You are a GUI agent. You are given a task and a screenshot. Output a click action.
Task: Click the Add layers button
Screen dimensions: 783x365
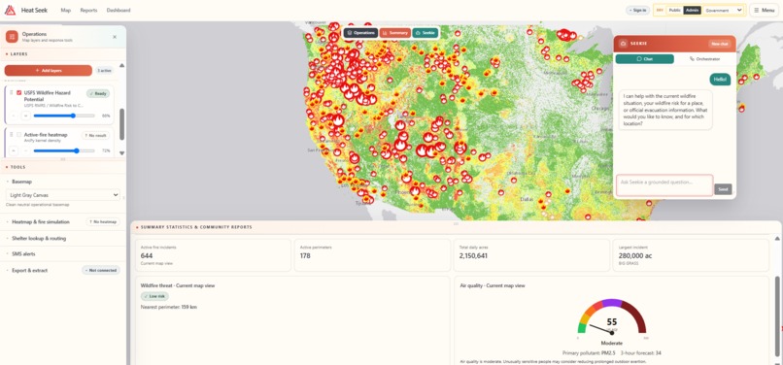[49, 71]
